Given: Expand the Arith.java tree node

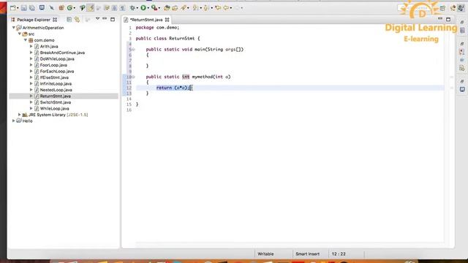Looking at the screenshot, I should 31,46.
